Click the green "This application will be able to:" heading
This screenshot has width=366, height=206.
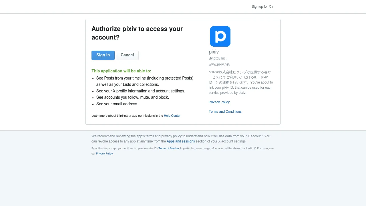(x=121, y=71)
